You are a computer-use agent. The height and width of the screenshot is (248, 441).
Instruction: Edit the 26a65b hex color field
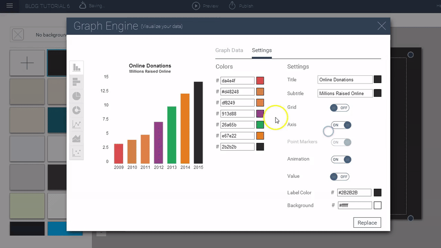coord(237,124)
